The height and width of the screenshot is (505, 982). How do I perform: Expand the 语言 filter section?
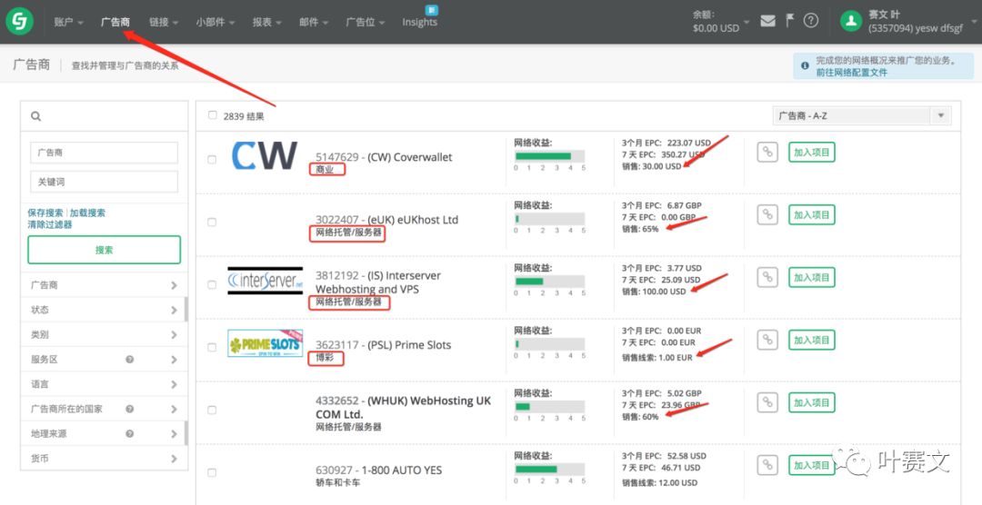(104, 384)
